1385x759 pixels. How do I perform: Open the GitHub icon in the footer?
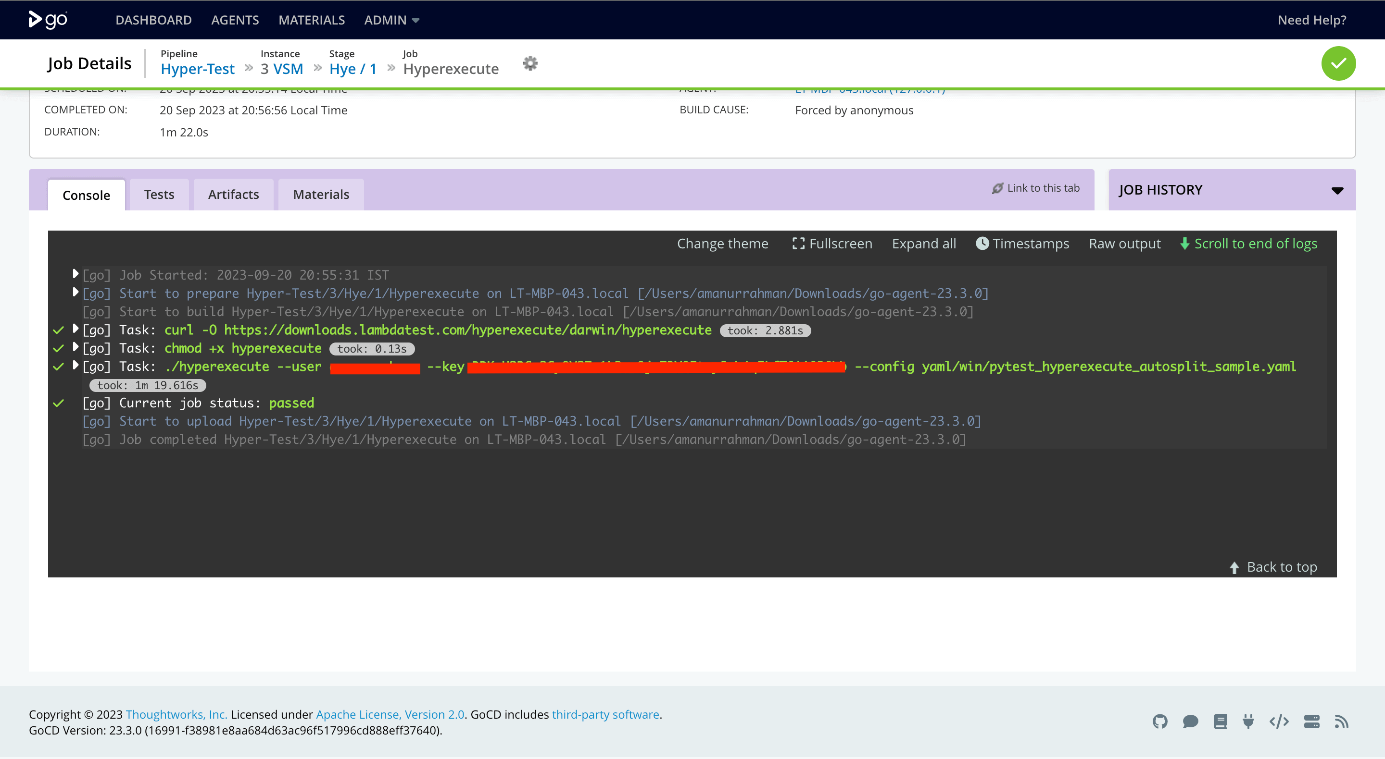point(1160,722)
